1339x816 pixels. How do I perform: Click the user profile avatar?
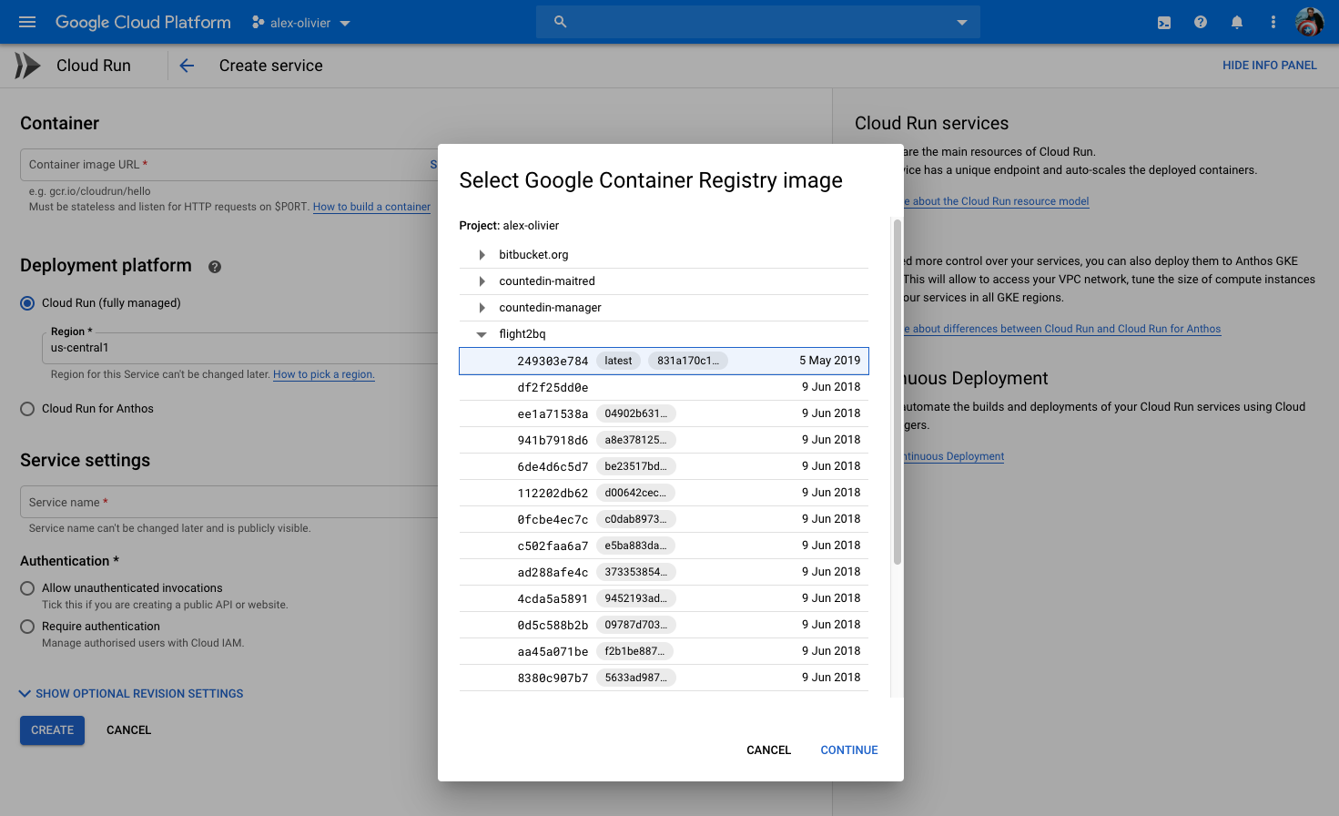[1310, 22]
